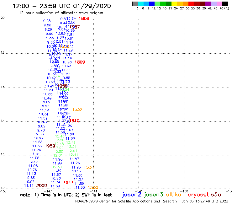The height and width of the screenshot is (204, 232).
Task: Click the red time stamp '1811'
Action: pos(68,182)
